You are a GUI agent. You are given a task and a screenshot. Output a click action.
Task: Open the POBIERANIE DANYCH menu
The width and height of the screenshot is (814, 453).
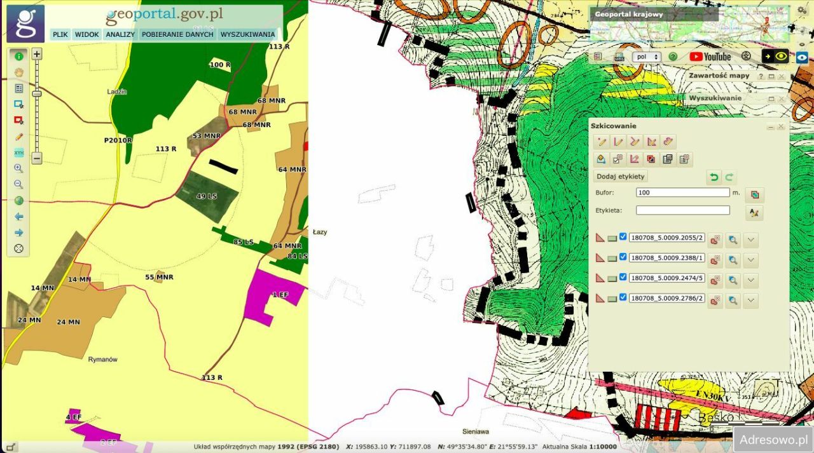coord(177,34)
